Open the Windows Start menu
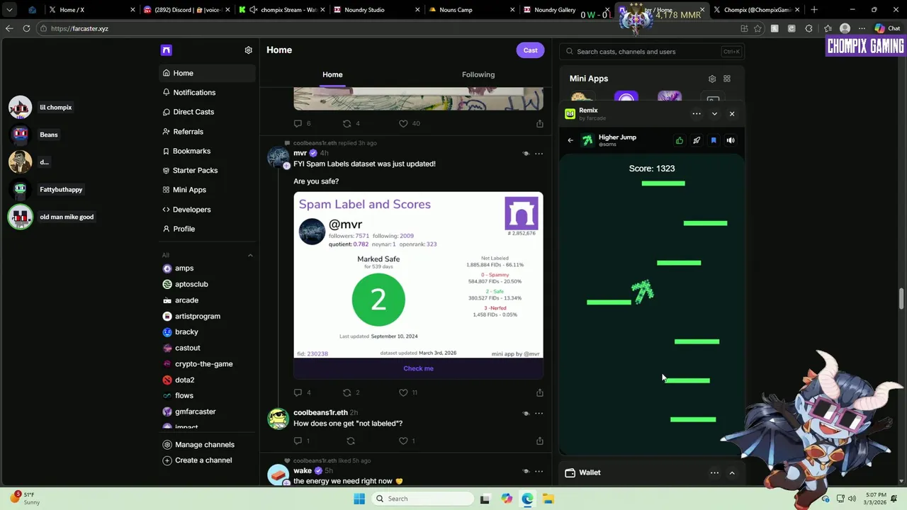The width and height of the screenshot is (907, 510). tap(359, 499)
